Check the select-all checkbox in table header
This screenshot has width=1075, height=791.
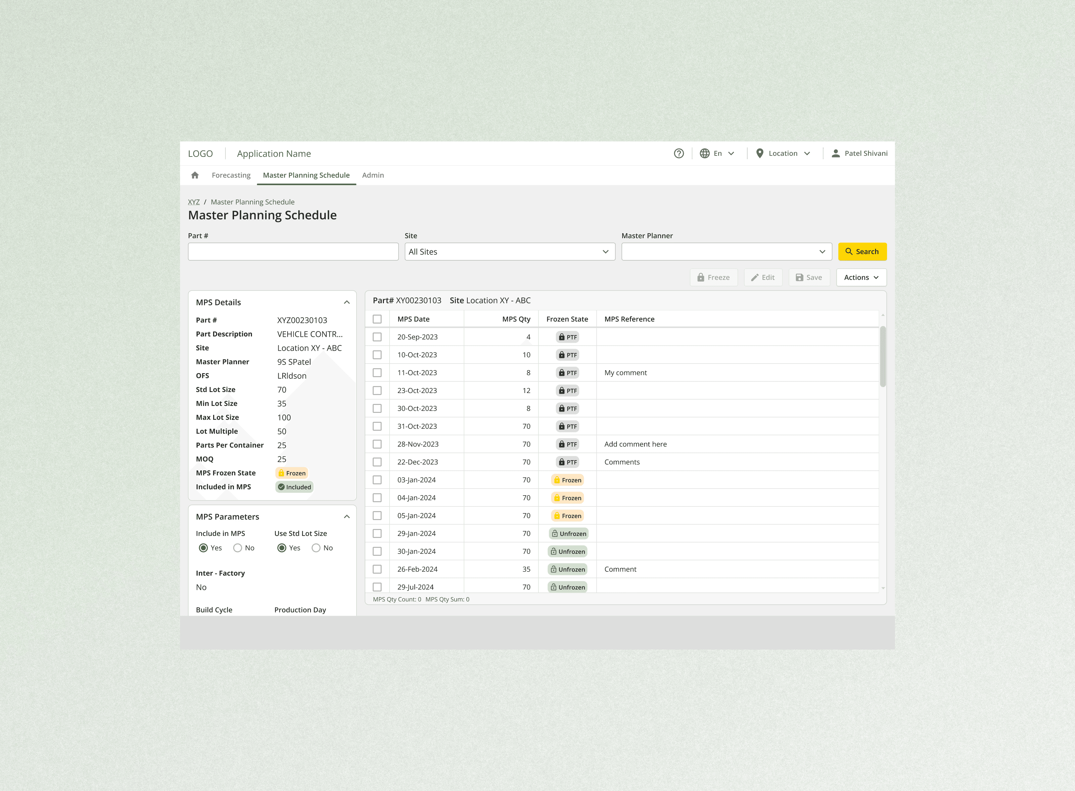(377, 319)
